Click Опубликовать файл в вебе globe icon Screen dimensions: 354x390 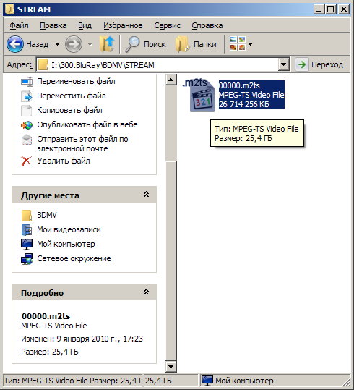click(26, 125)
